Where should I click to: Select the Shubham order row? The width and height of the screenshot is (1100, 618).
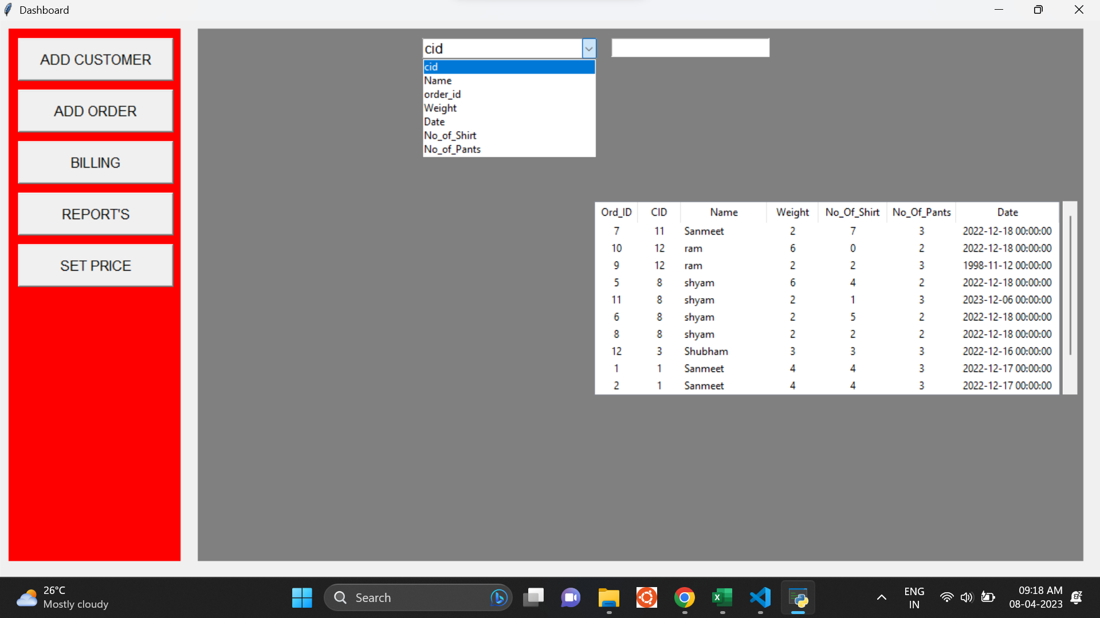(706, 351)
